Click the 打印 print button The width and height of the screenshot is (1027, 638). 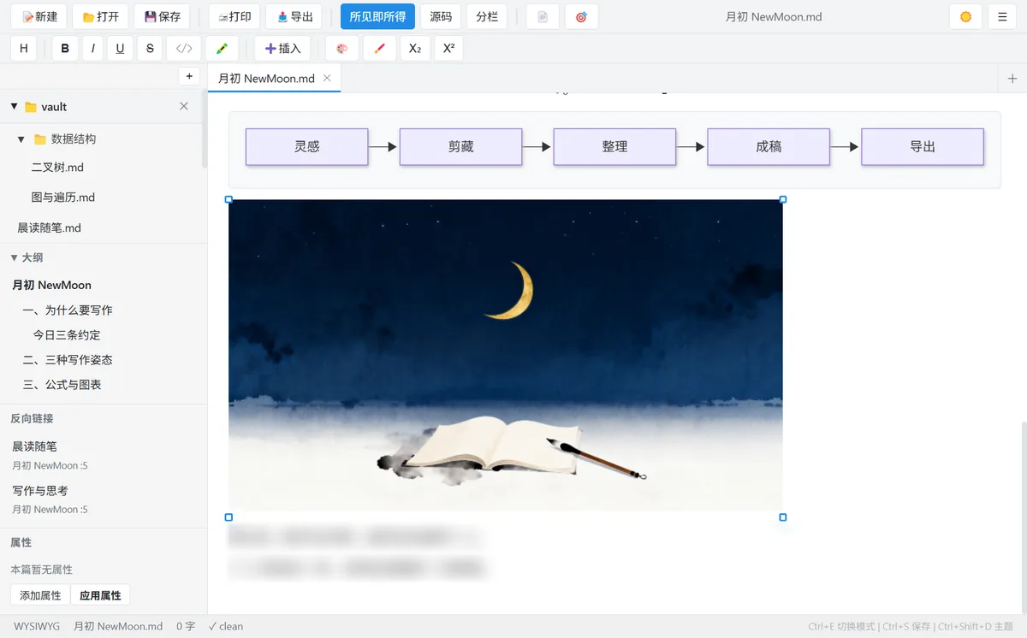[x=234, y=16]
